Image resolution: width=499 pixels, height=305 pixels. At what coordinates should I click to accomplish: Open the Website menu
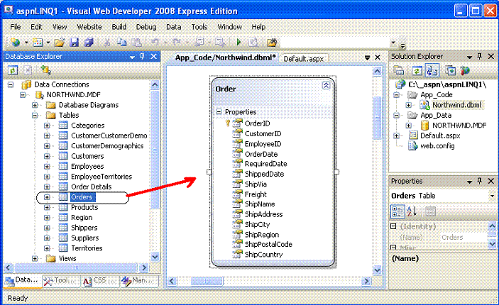click(89, 27)
